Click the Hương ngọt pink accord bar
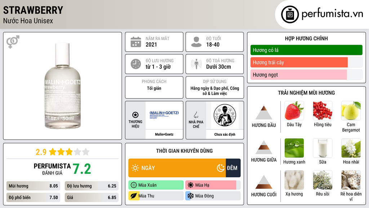Screen dimensions: 369x208 coord(299,75)
